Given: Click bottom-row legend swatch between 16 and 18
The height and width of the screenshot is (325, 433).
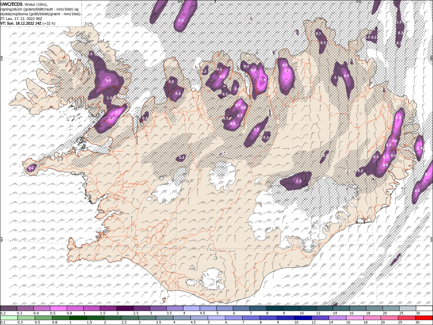Looking at the screenshot, I should tap(355, 318).
